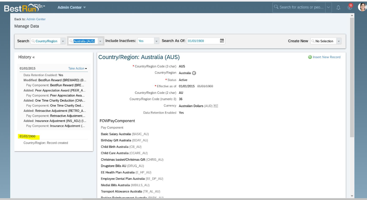This screenshot has height=200, width=367.
Task: Click the Child Care Australia pay component
Action: pyautogui.click(x=124, y=153)
